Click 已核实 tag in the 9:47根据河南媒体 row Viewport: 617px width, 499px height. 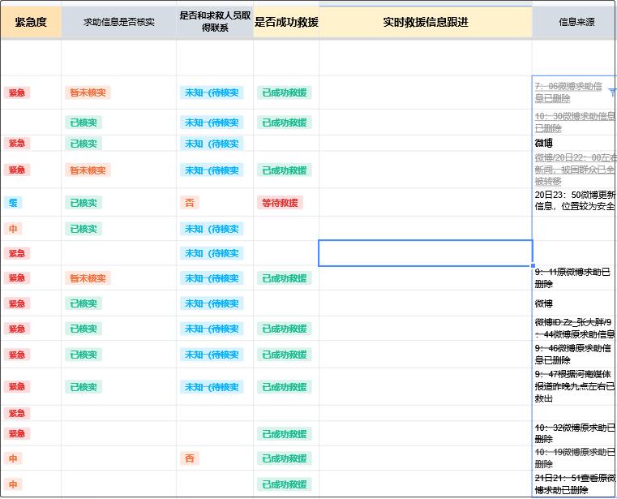(x=84, y=387)
